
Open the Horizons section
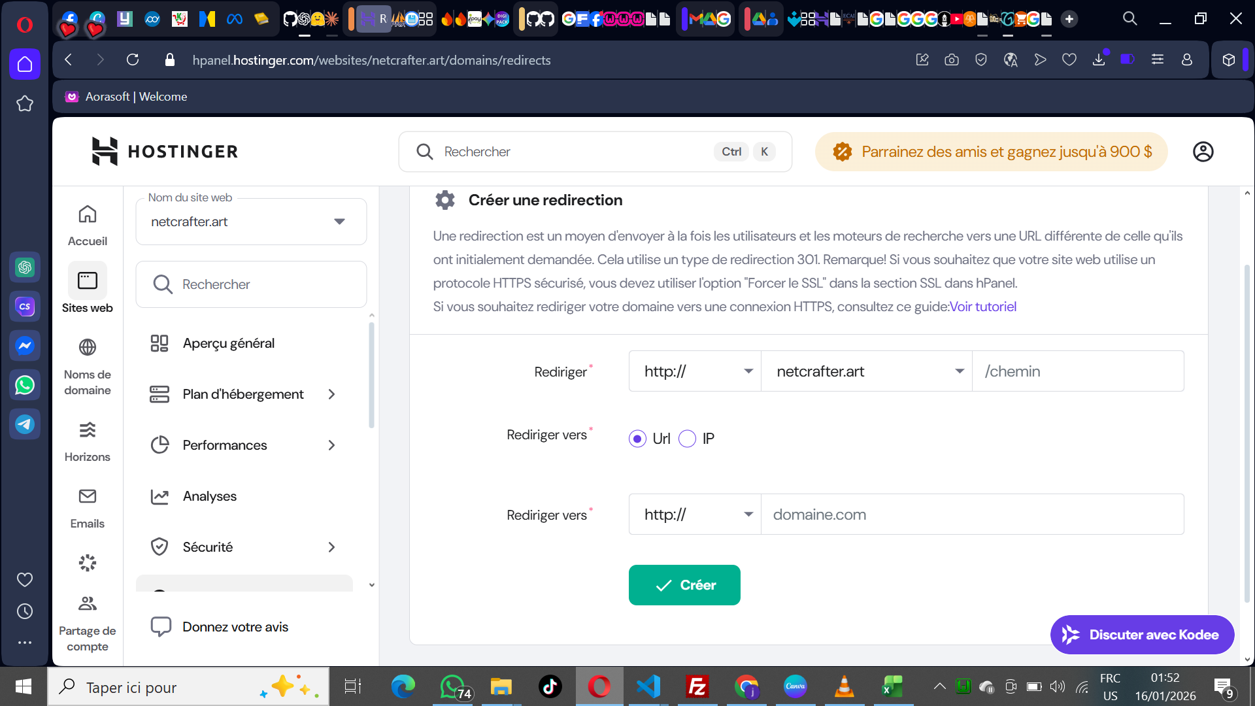(88, 441)
